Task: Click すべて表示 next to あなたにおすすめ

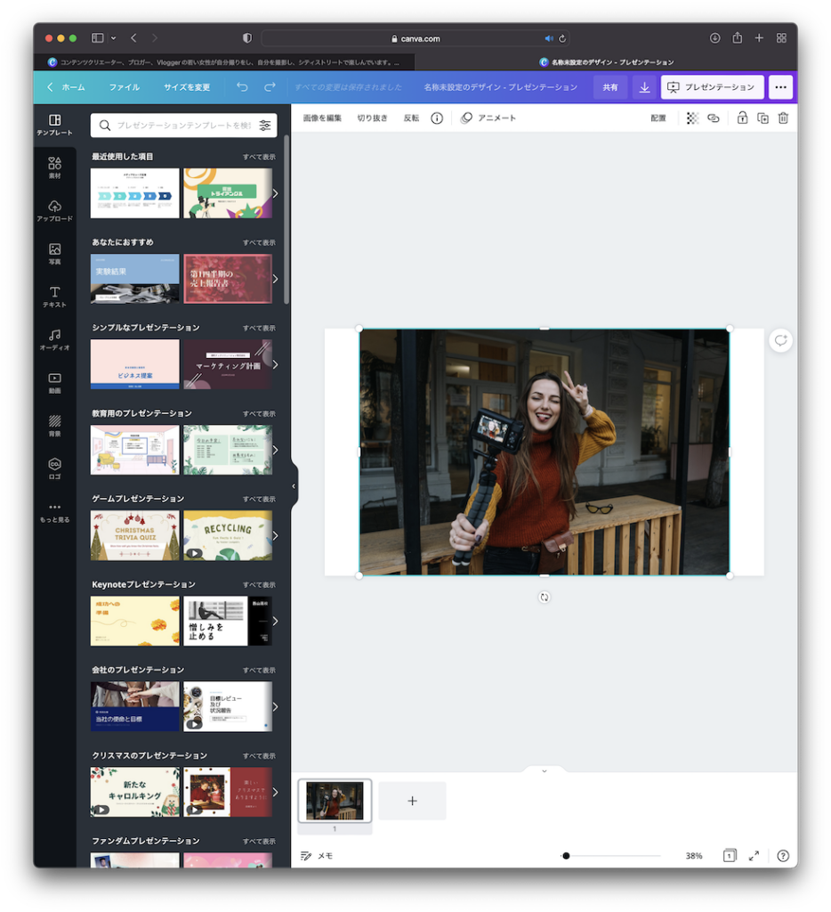Action: 259,242
